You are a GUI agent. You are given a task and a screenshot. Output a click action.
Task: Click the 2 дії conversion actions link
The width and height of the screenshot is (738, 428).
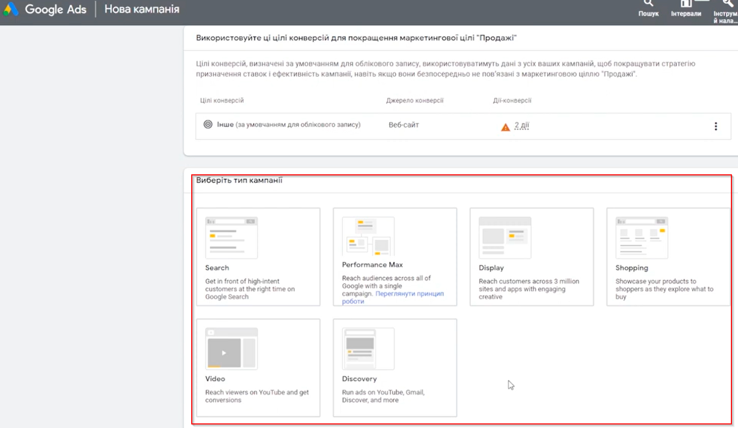click(x=522, y=126)
